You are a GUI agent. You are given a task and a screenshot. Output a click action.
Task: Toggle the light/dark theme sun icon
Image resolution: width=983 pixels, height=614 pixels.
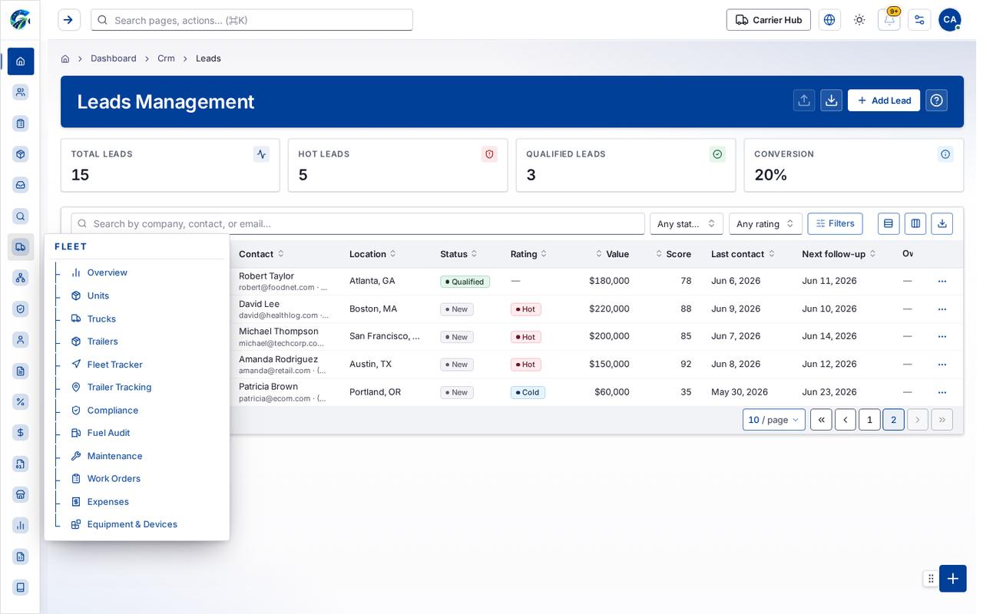click(859, 20)
